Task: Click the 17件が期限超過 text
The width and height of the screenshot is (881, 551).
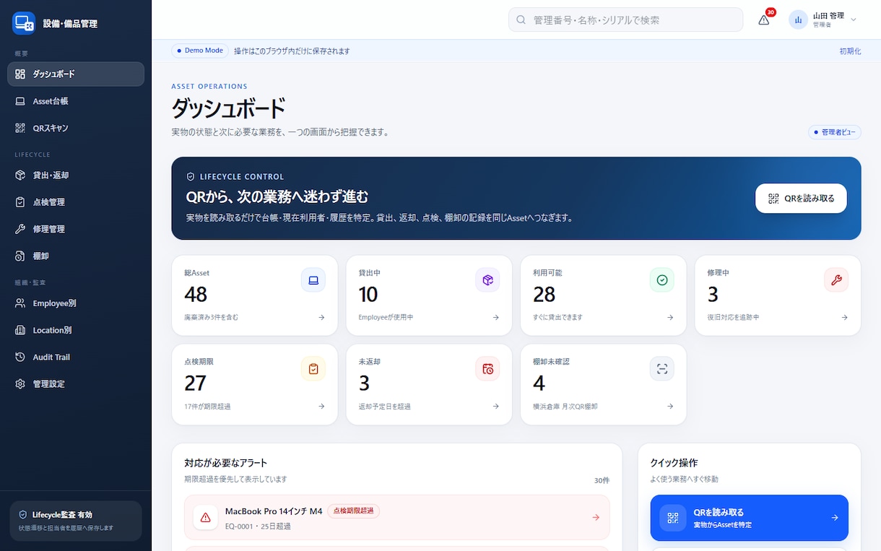Action: 208,407
